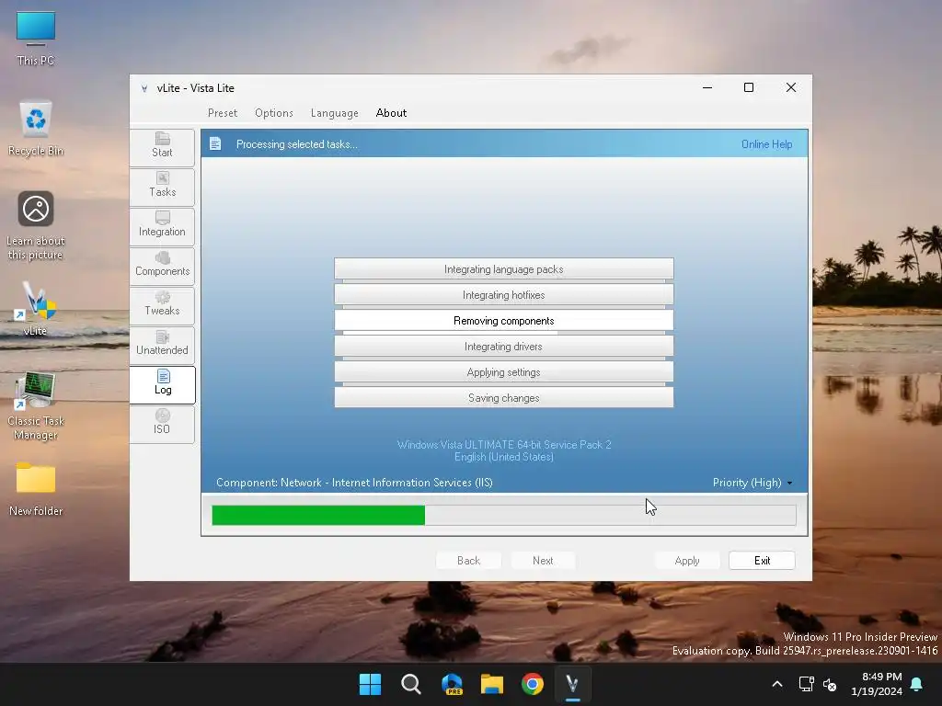Click the Online Help link
The width and height of the screenshot is (942, 706).
point(766,144)
